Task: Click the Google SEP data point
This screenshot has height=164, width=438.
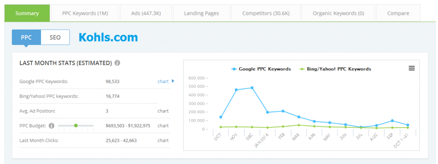Action: pyautogui.click(x=392, y=121)
